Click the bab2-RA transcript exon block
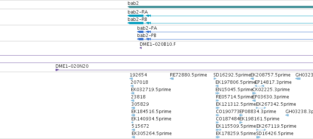The image size is (313, 139). [136, 16]
